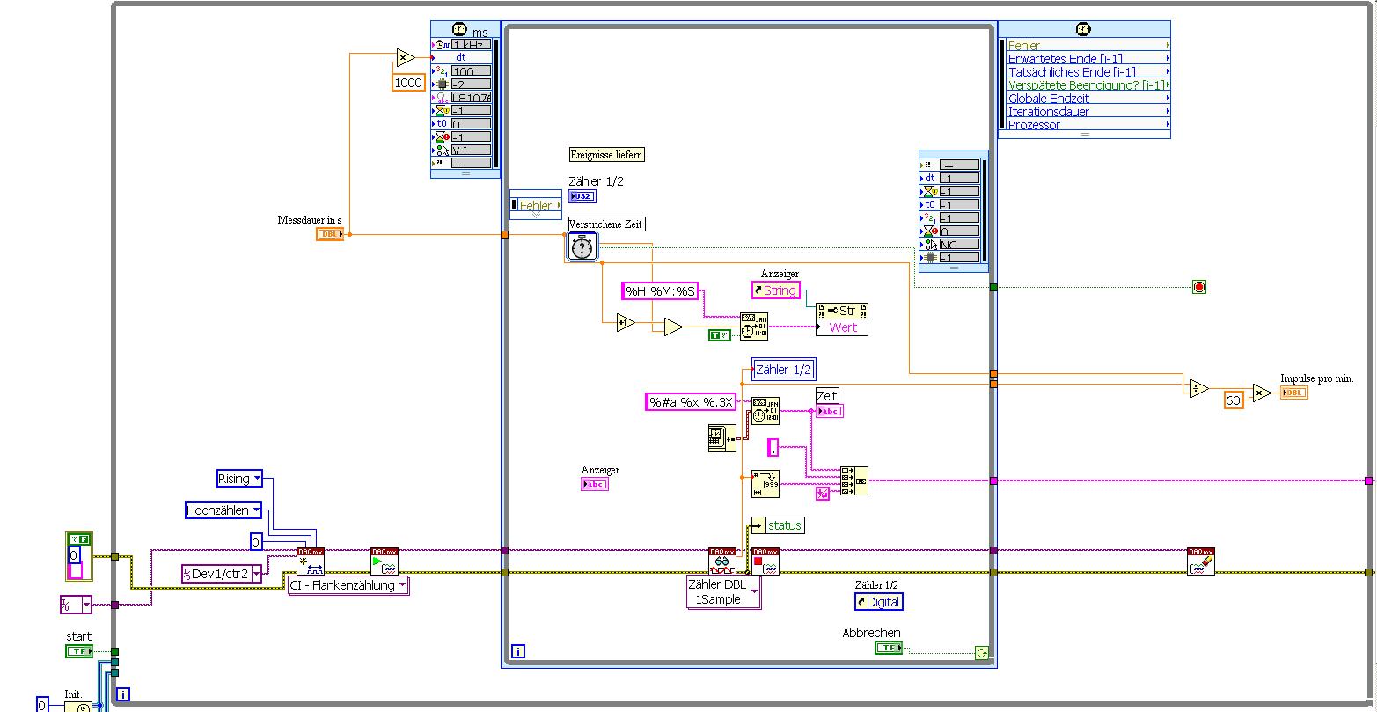Click the blue Digital reference under Zähler 1/2

coord(879,602)
